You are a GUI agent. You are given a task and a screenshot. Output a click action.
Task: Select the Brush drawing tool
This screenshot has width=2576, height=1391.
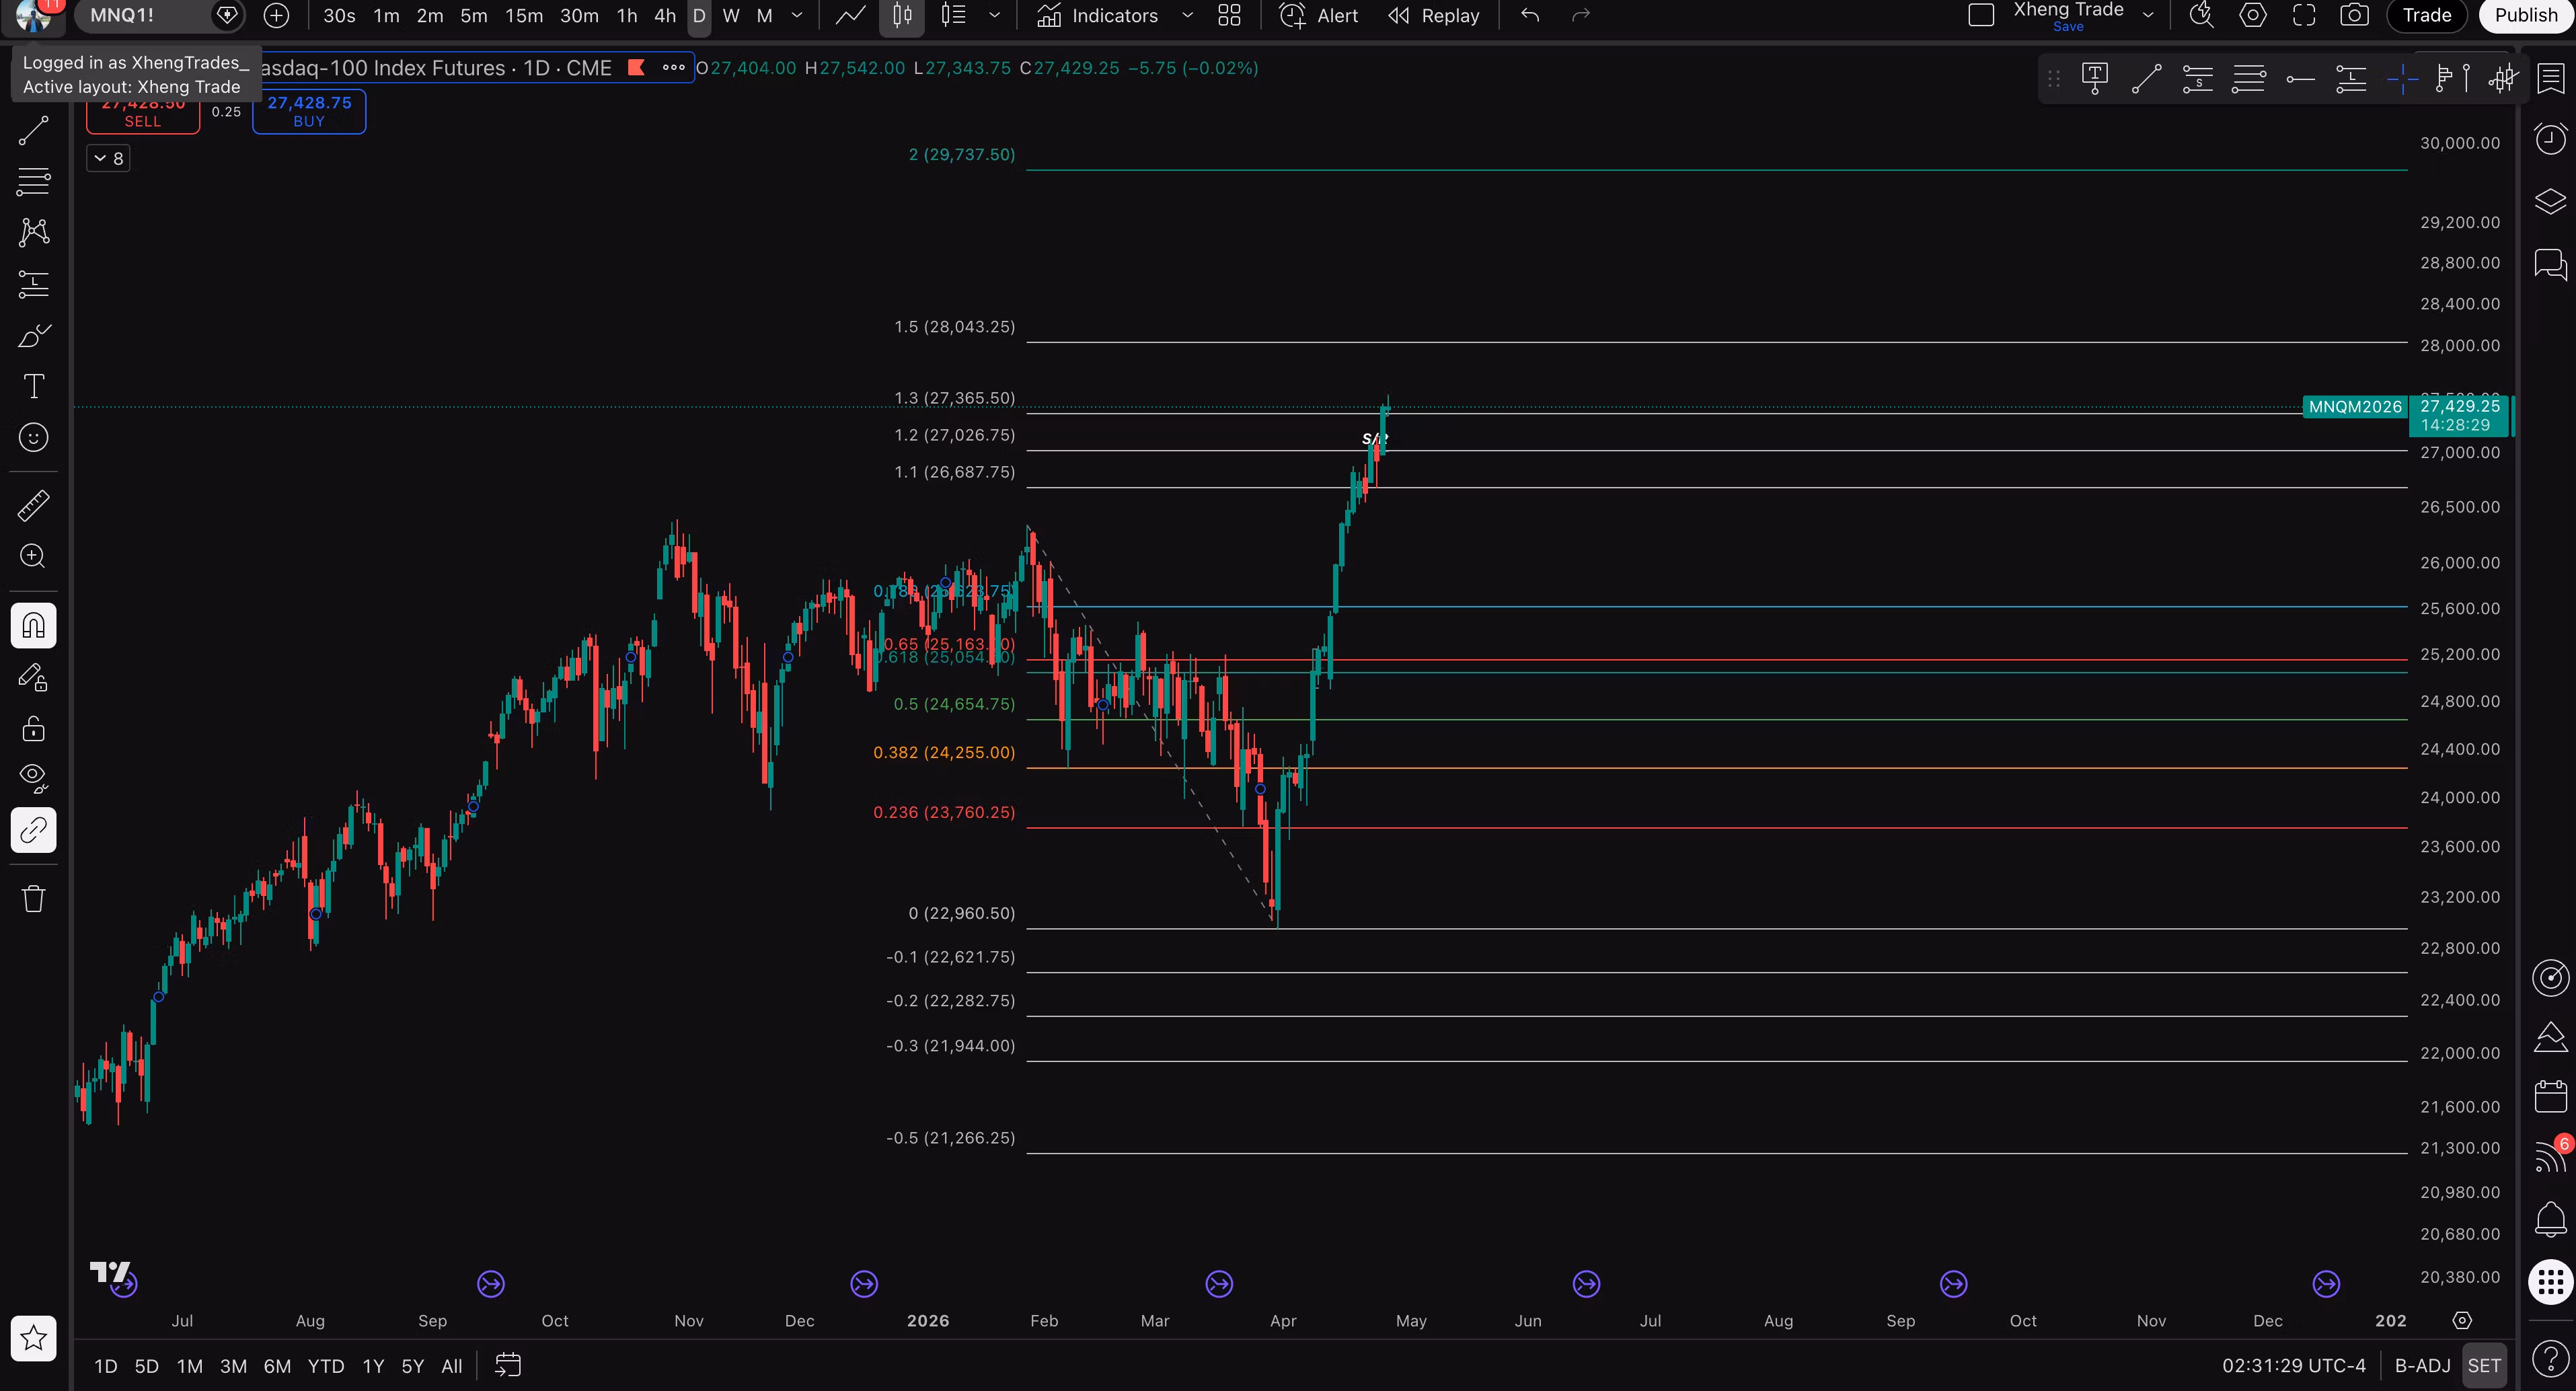click(x=33, y=335)
